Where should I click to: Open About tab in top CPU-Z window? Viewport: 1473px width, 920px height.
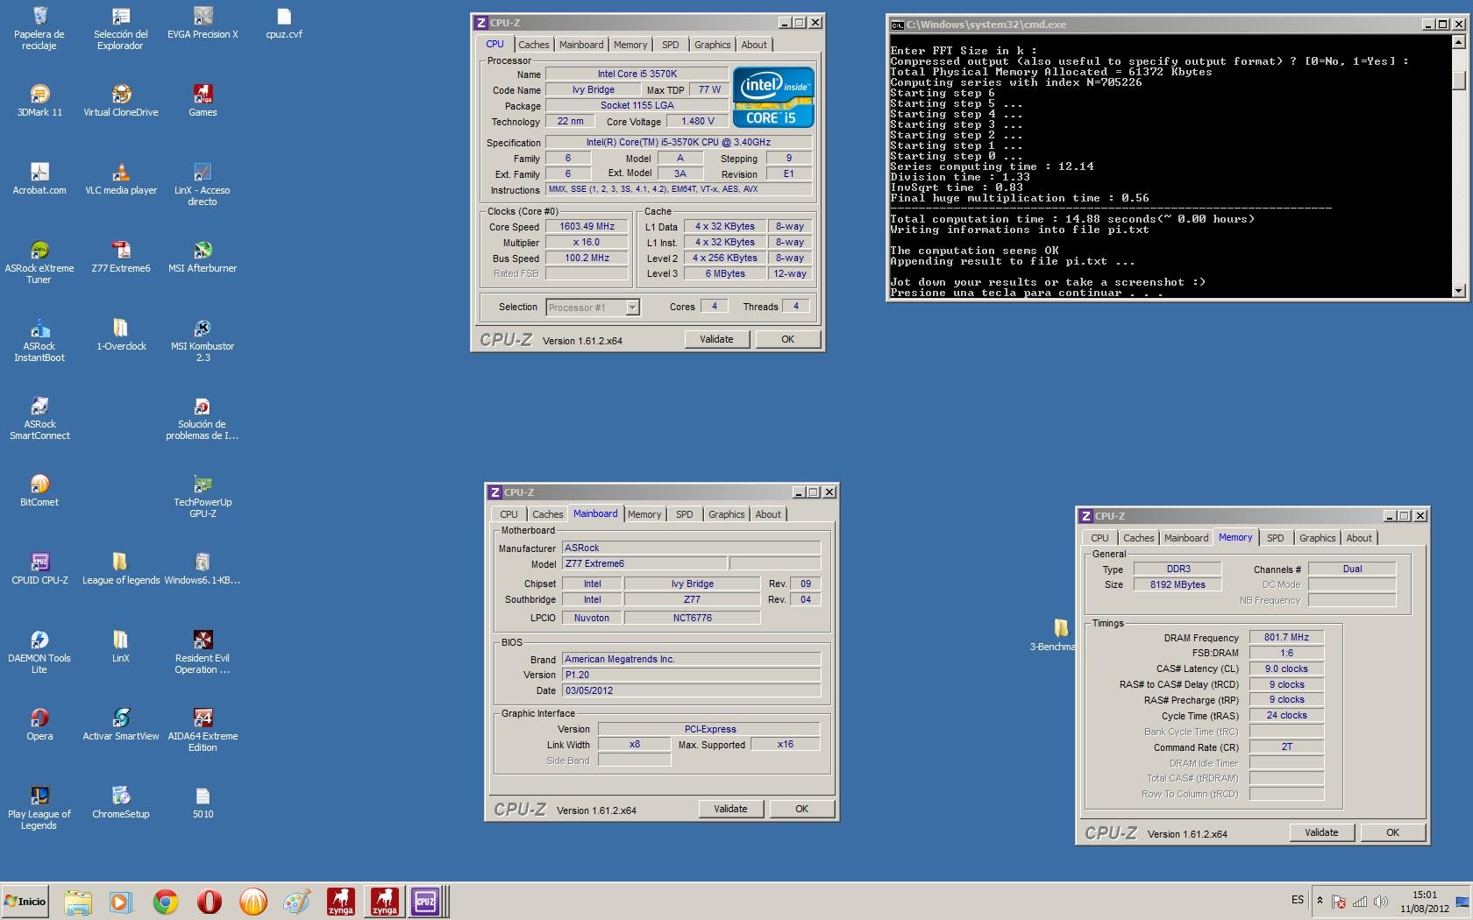point(754,45)
